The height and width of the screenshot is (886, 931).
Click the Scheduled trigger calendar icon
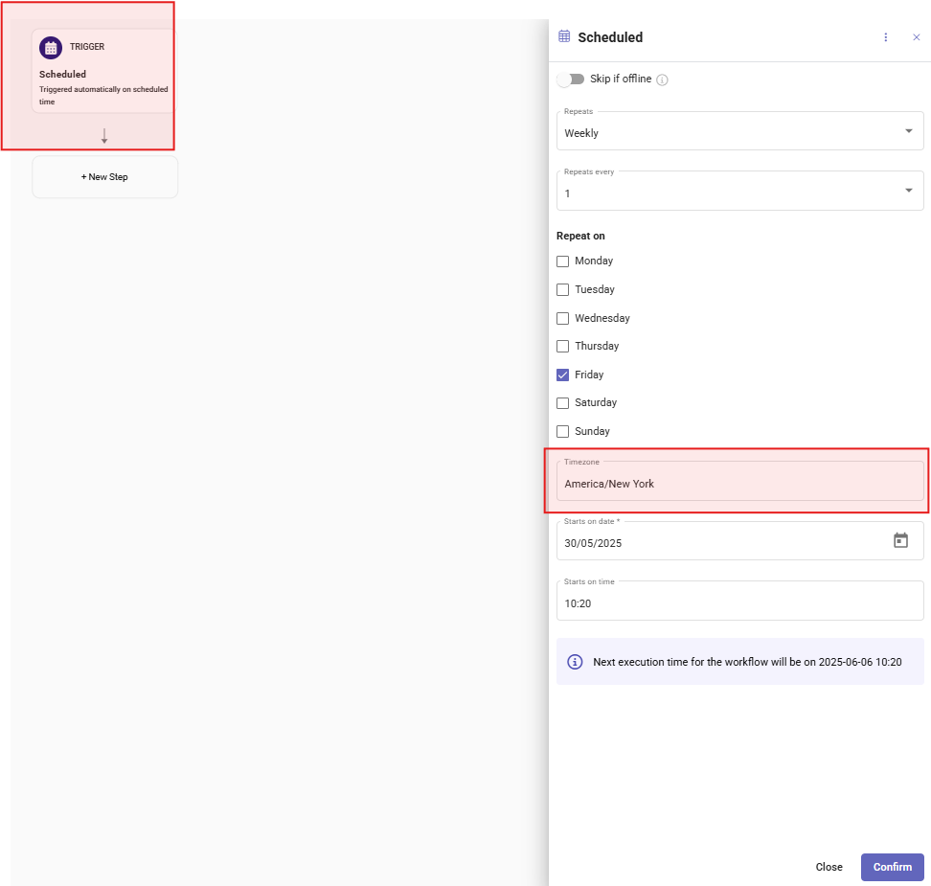[51, 48]
